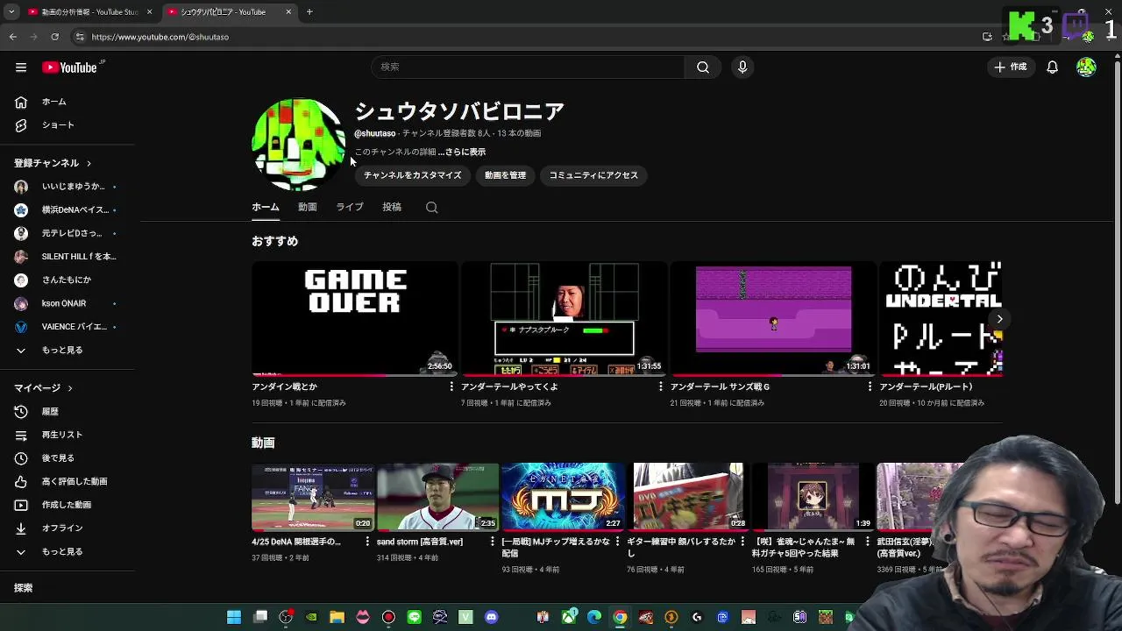Viewport: 1122px width, 631px height.
Task: Expand マイページ section chevron
Action: click(70, 388)
